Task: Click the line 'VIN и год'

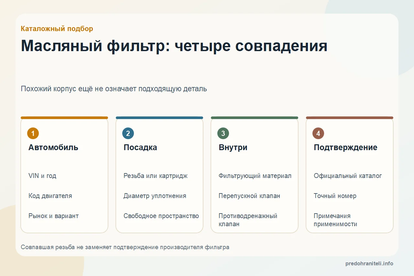Action: tap(42, 176)
